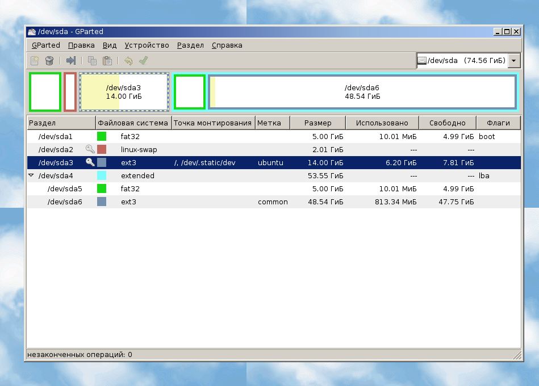
Task: Sort by the Размер column header
Action: click(x=318, y=123)
